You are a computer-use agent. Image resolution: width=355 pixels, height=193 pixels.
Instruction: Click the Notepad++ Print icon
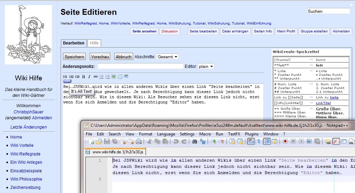[138, 141]
